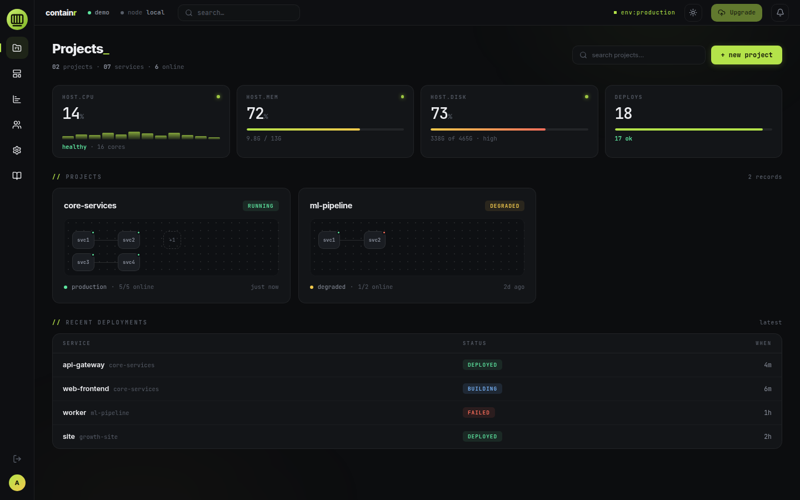
Task: Select svc3 node in core-services
Action: click(x=83, y=262)
